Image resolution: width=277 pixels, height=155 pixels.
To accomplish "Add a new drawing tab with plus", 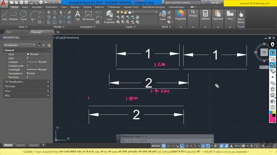I will pyautogui.click(x=58, y=32).
